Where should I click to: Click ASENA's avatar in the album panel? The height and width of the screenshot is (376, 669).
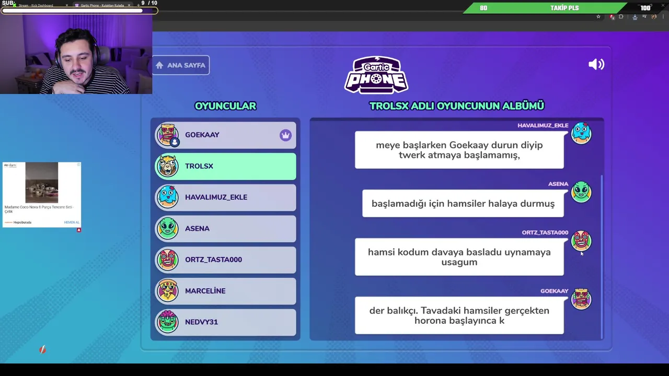click(581, 192)
